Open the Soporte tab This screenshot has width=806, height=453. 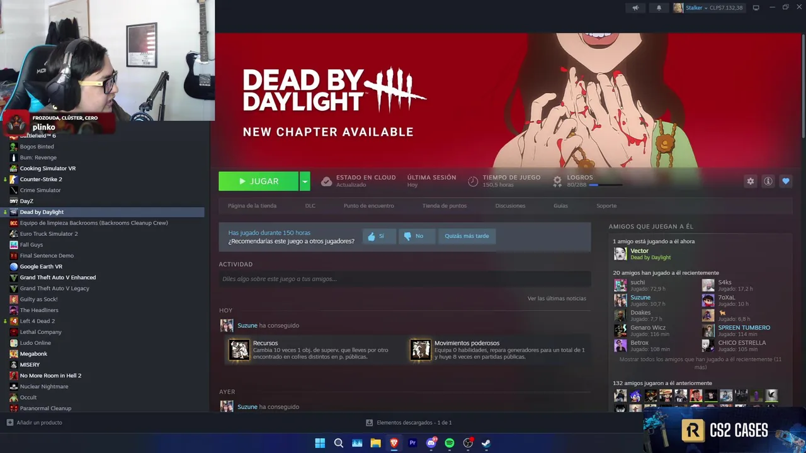pos(606,206)
